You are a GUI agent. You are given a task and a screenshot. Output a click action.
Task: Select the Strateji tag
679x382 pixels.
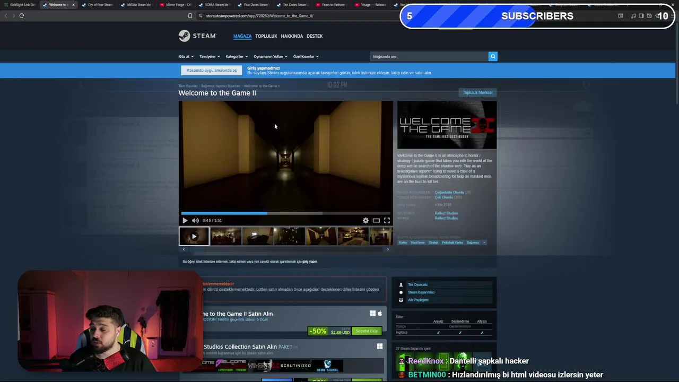point(433,242)
